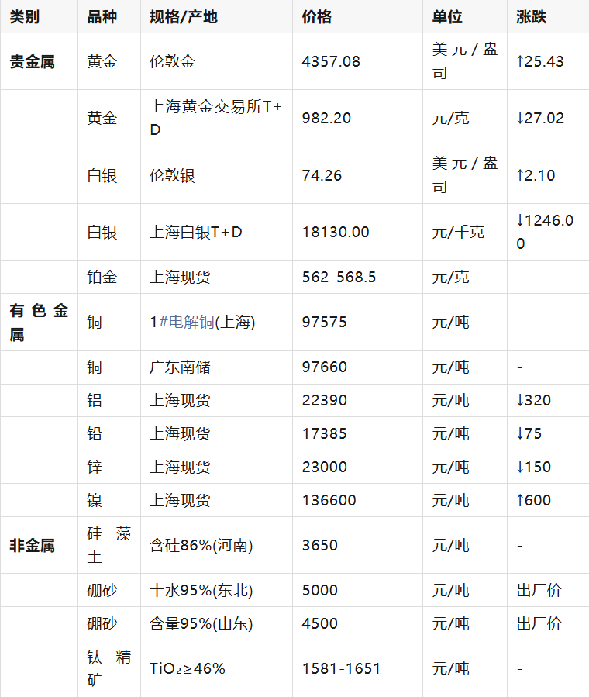
Task: Click the 类别 column header
Action: (24, 16)
